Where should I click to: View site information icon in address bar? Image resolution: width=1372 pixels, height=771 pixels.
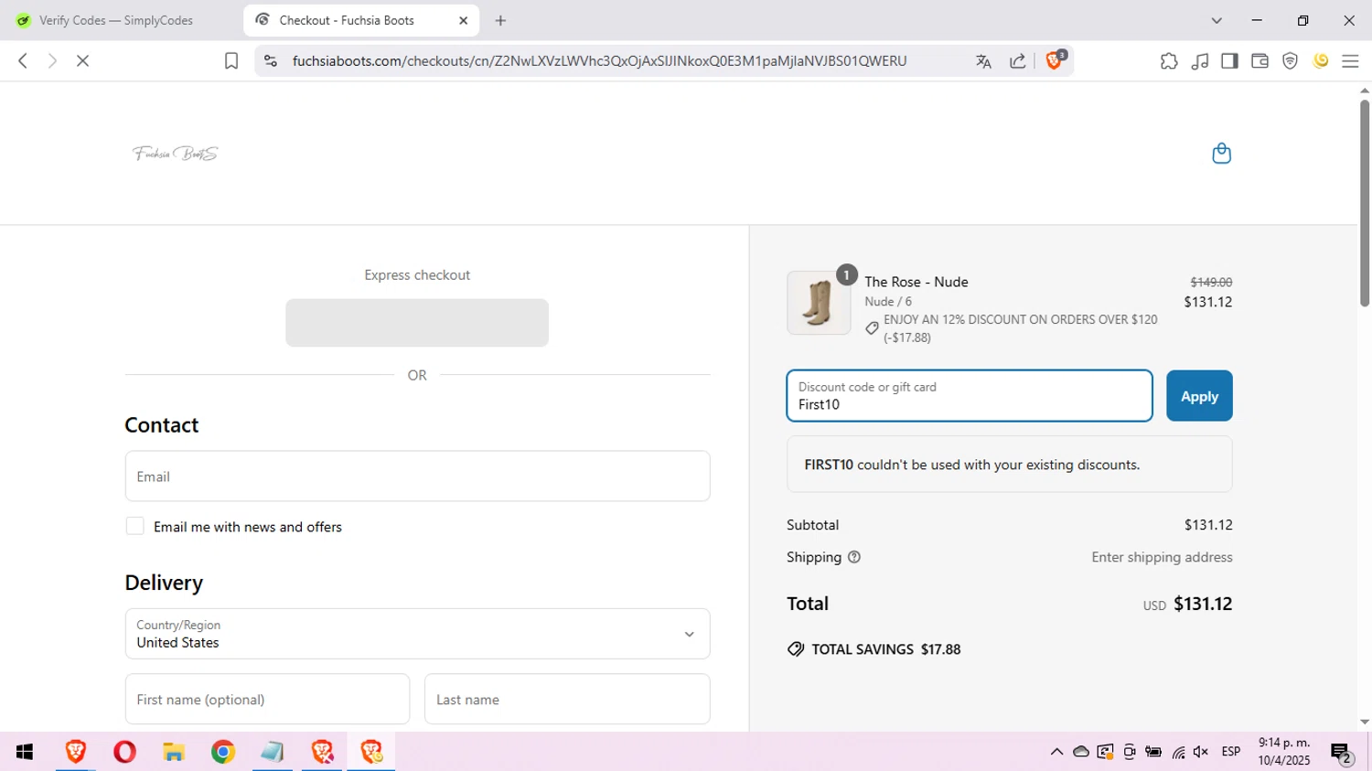[270, 61]
